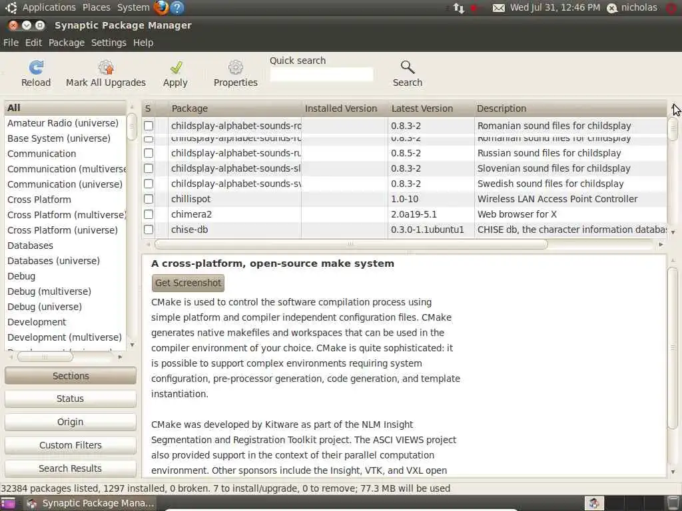Mark the childsplay-alphabet-sounds-ru checkbox
The width and height of the screenshot is (682, 511).
coord(149,153)
